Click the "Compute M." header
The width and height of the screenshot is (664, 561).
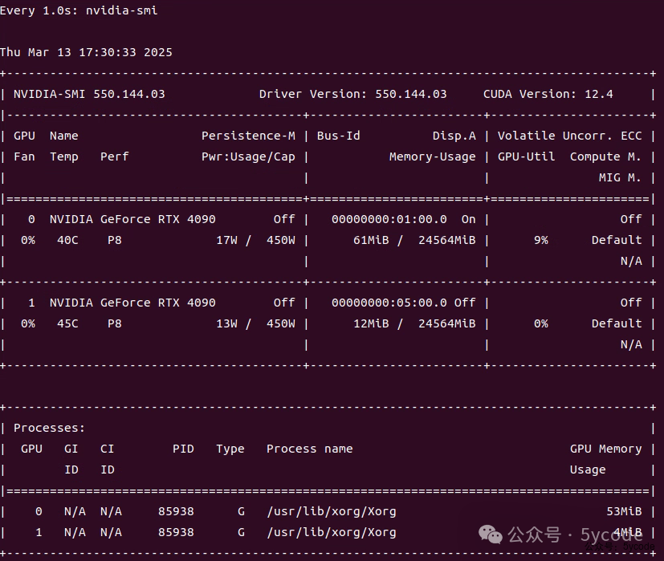pyautogui.click(x=605, y=157)
